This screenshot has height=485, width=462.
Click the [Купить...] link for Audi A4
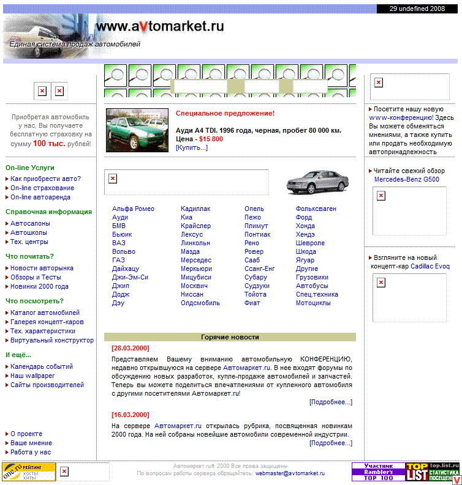[x=192, y=148]
